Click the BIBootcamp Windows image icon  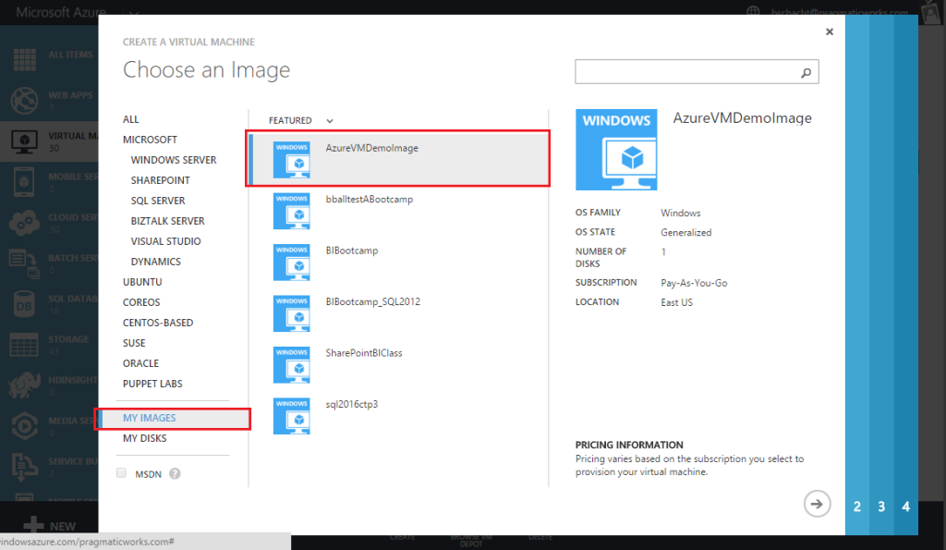click(291, 263)
